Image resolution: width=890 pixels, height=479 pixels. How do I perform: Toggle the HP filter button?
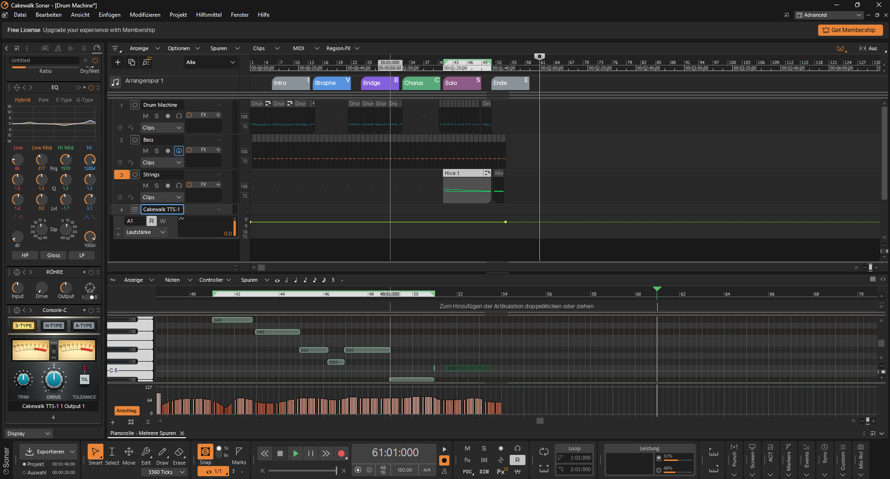pos(25,255)
